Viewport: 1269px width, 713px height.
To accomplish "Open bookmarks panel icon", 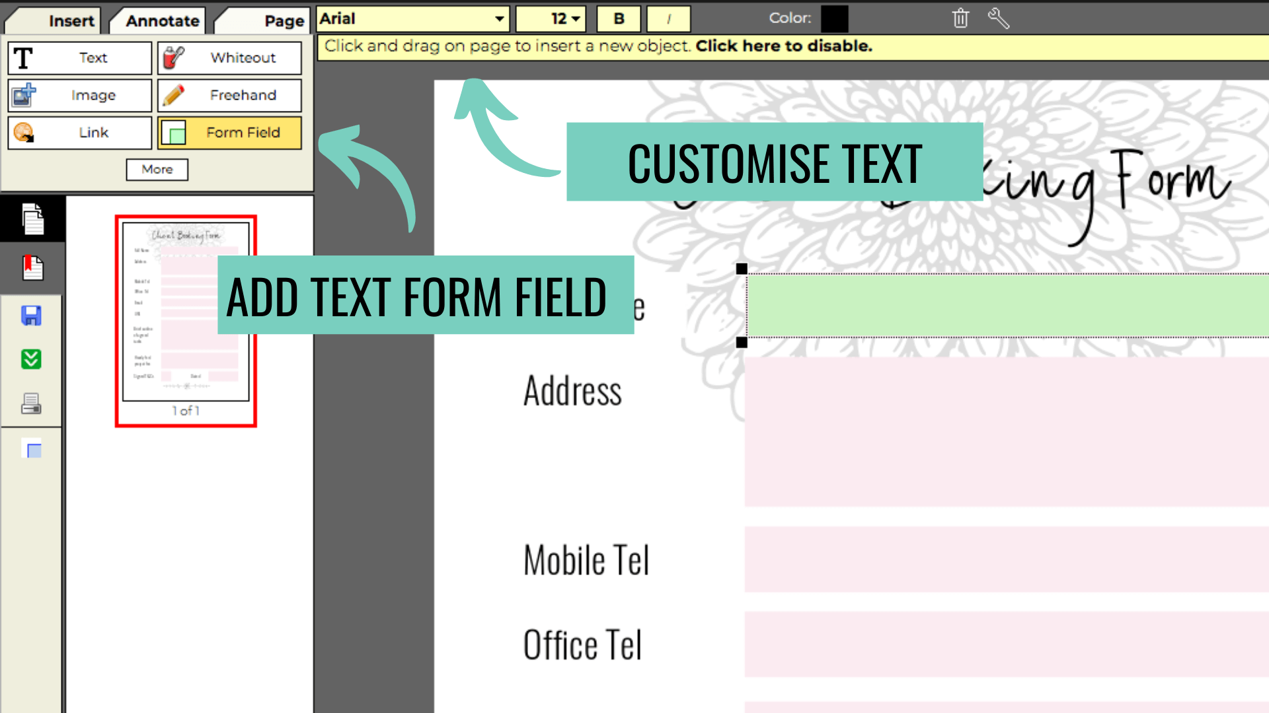I will (32, 268).
